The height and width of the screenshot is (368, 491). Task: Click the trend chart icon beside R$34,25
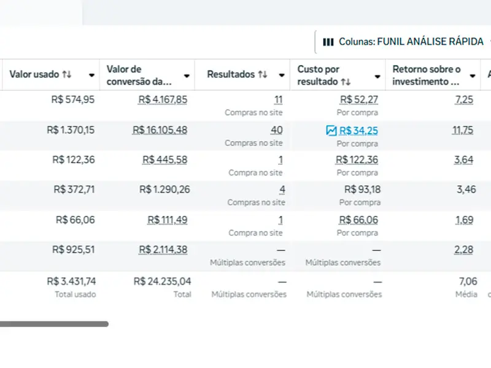coord(331,130)
